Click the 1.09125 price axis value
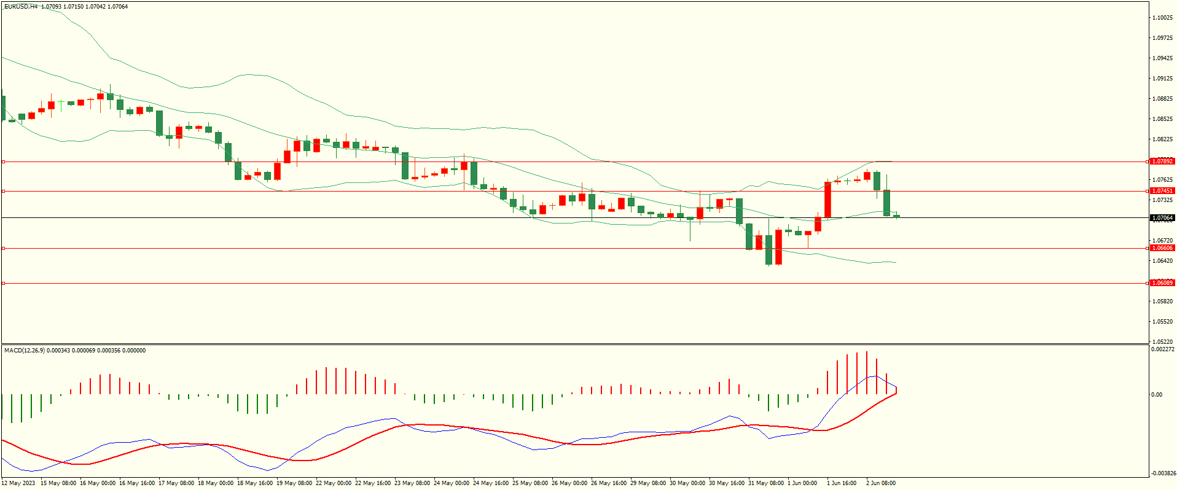This screenshot has height=490, width=1177. coord(1162,79)
